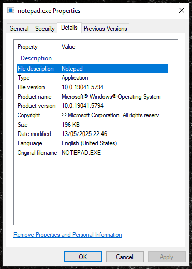Open the Security tab

[45, 29]
